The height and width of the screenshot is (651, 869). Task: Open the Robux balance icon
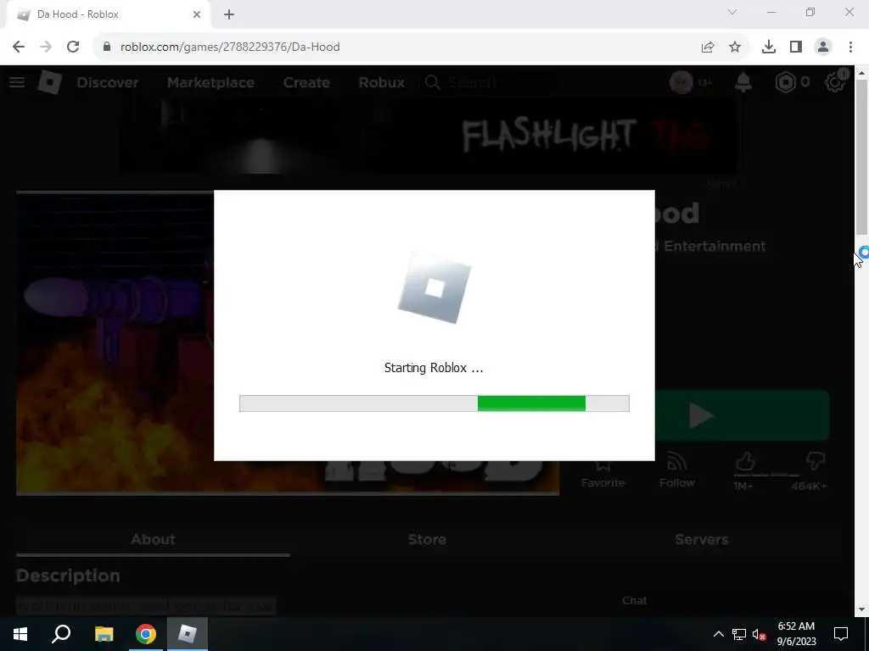(785, 82)
